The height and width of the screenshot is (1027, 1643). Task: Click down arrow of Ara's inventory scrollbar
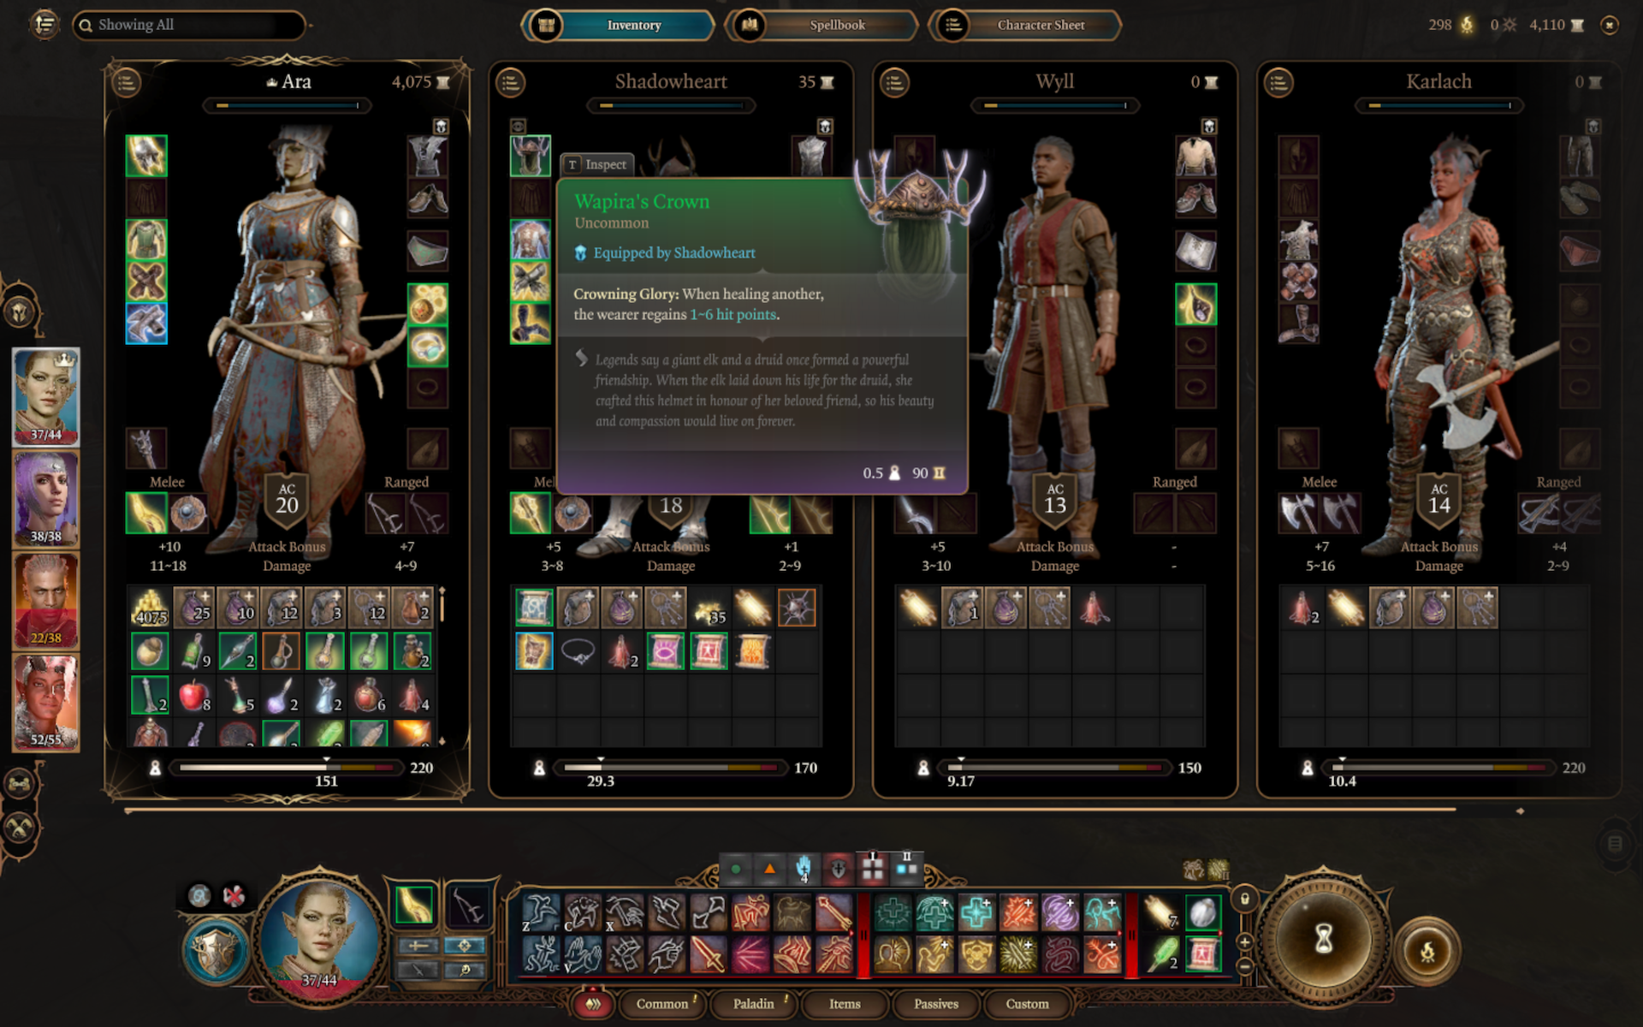pyautogui.click(x=442, y=741)
